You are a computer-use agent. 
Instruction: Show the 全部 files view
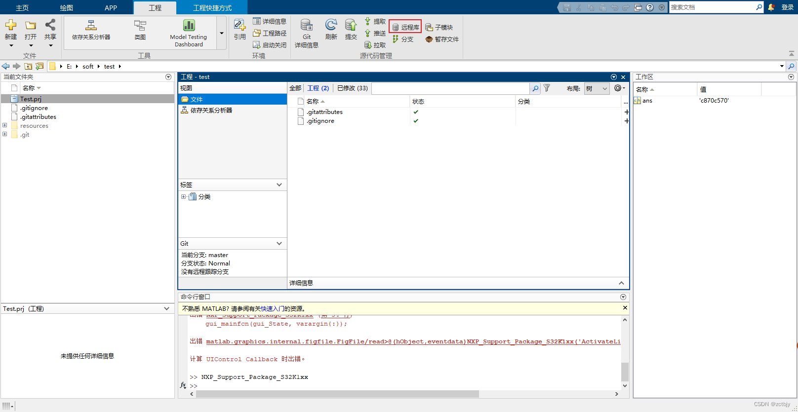coord(295,88)
